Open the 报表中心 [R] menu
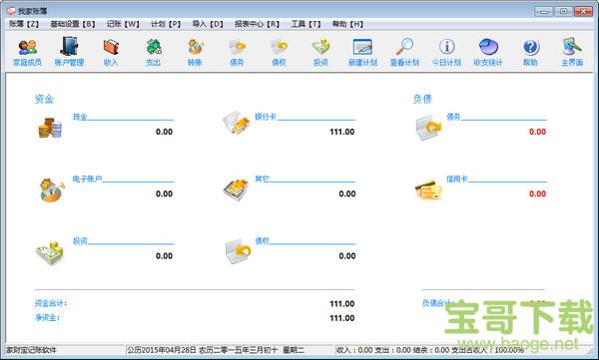Screen dimensions: 599x360 257,24
